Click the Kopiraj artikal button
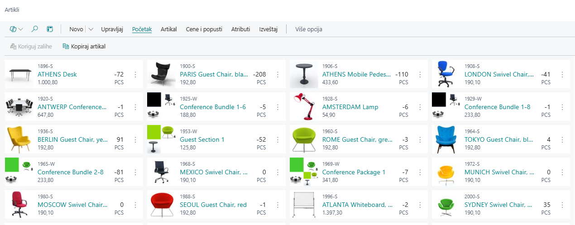This screenshot has width=575, height=225. (x=84, y=46)
